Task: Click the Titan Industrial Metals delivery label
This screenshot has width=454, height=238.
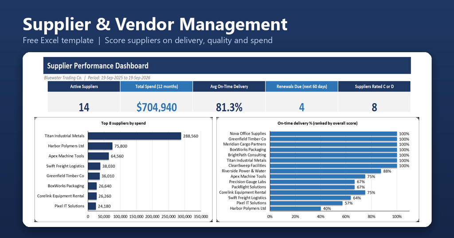Action: click(x=247, y=160)
